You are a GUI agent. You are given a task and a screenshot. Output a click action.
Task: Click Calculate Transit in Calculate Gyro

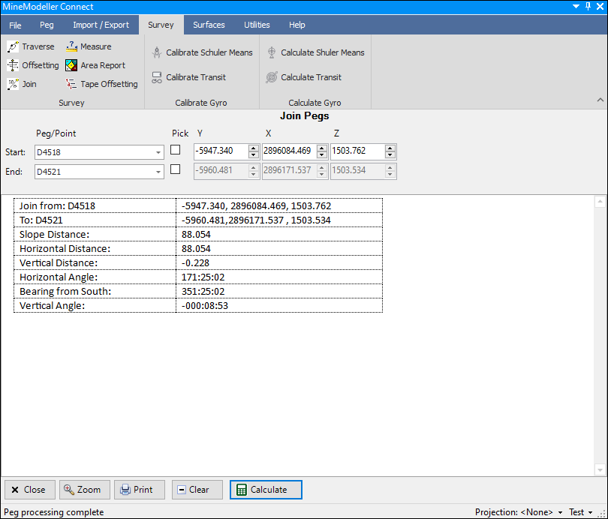click(x=303, y=77)
